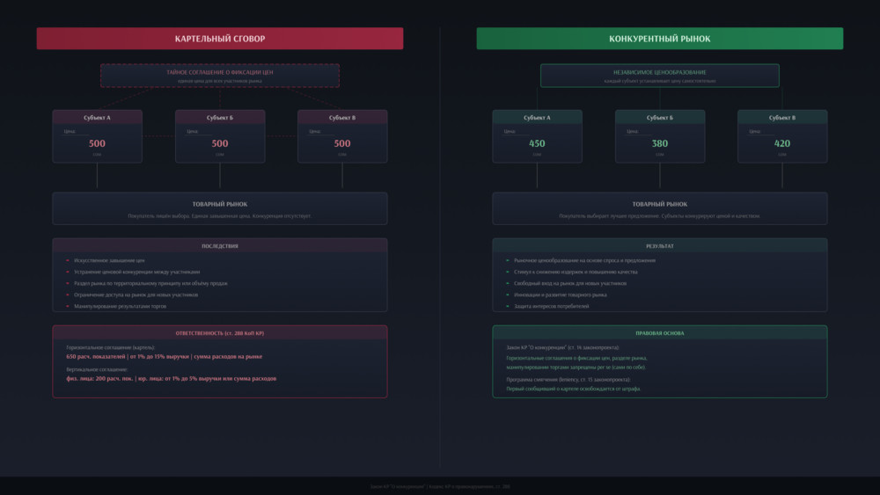Select the НЕЗАВИСИМОЕ ЦЕНООБРАЗОВАНИЕ box
Screen dimensions: 880x495
(659, 76)
